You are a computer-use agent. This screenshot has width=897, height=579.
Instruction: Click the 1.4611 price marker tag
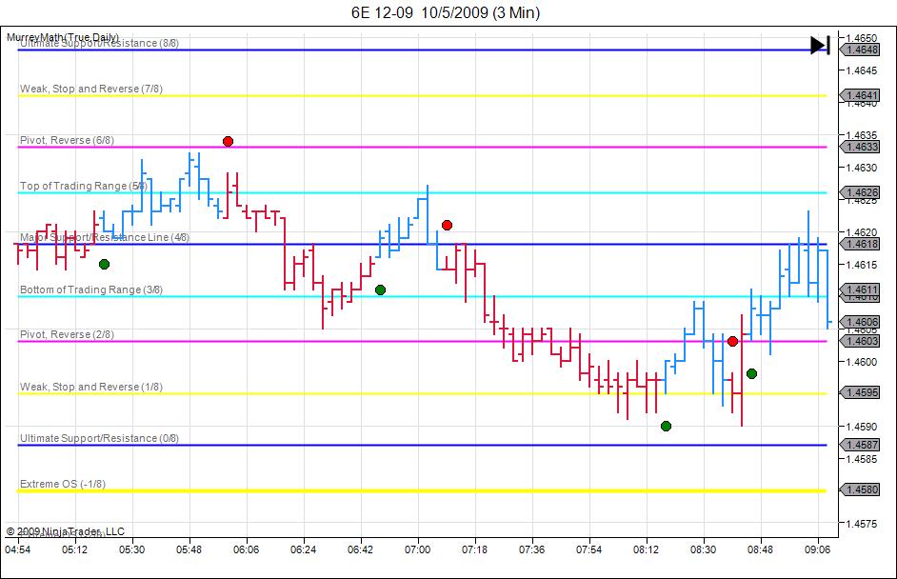[x=860, y=290]
